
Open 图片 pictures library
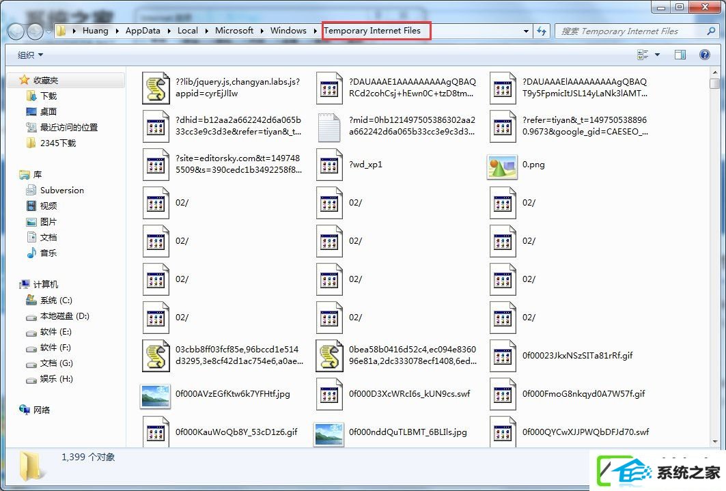pos(48,222)
